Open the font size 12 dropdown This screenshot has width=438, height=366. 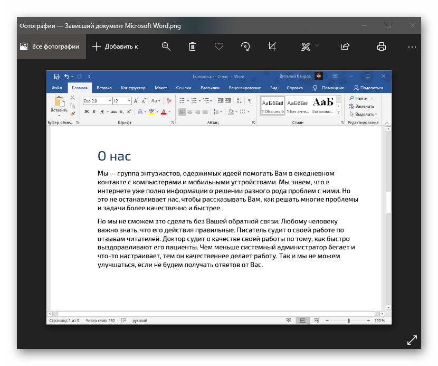coord(129,101)
